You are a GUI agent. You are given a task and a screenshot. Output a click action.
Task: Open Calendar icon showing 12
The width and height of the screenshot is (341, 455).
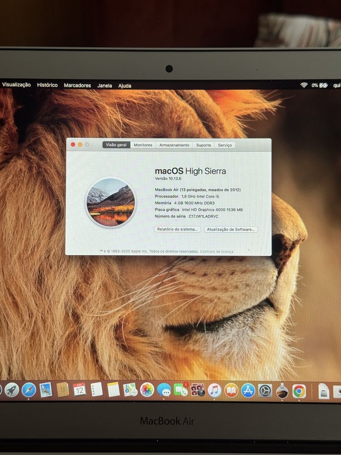80,389
